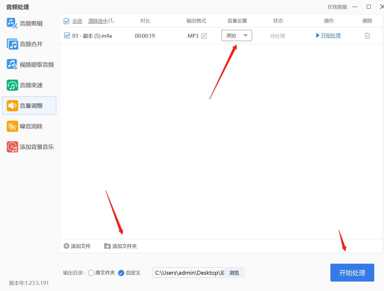
Task: Select the 音频剪辑 tool in the sidebar
Action: tap(30, 23)
